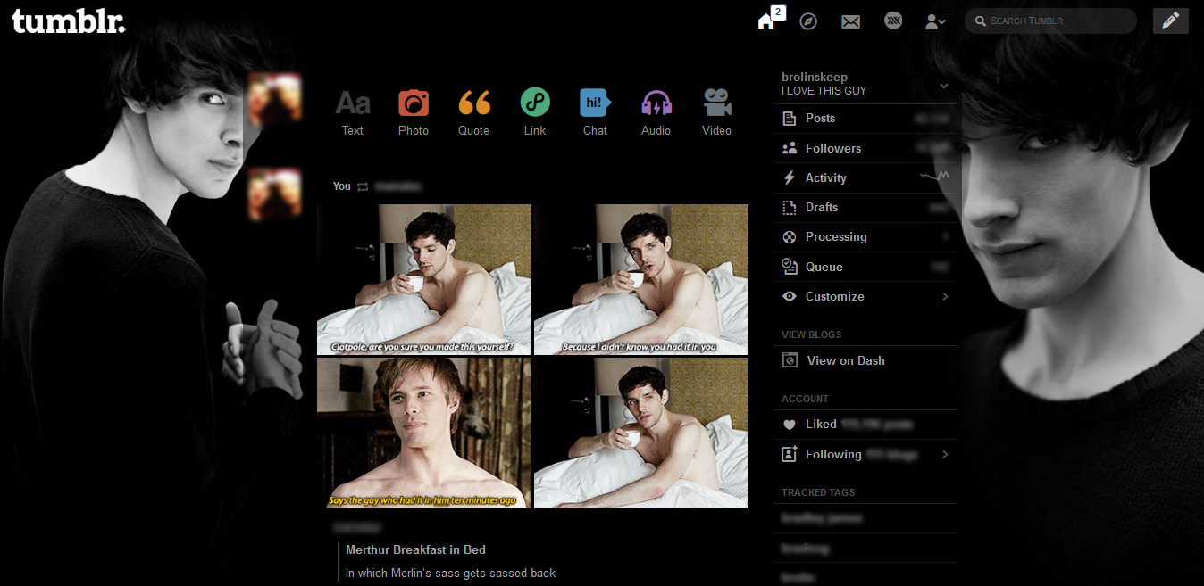Screen dimensions: 1204x586
Task: Click the Activity sparkline graph
Action: [x=934, y=177]
